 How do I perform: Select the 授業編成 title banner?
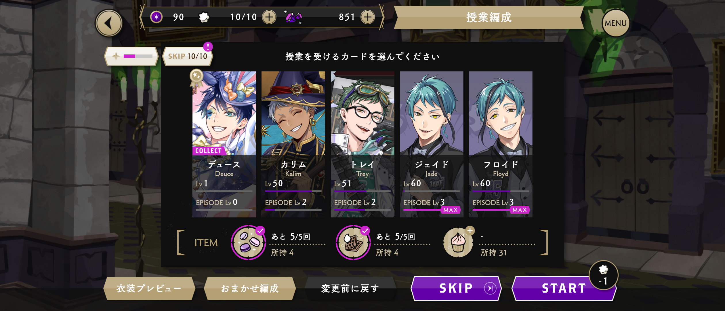click(489, 17)
